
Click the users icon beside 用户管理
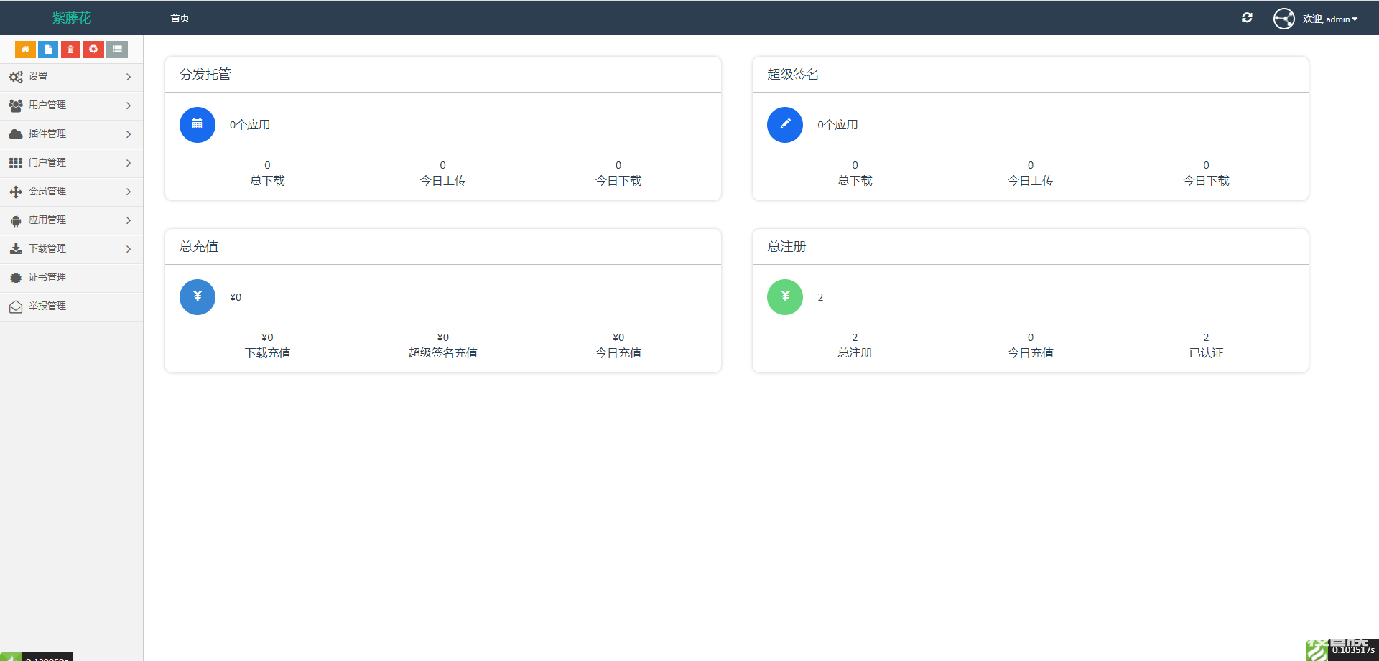click(16, 106)
